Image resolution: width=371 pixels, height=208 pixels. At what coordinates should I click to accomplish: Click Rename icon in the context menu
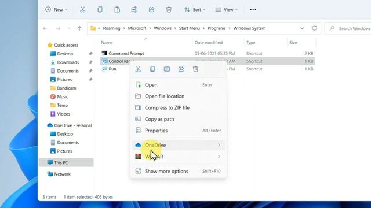(x=167, y=69)
